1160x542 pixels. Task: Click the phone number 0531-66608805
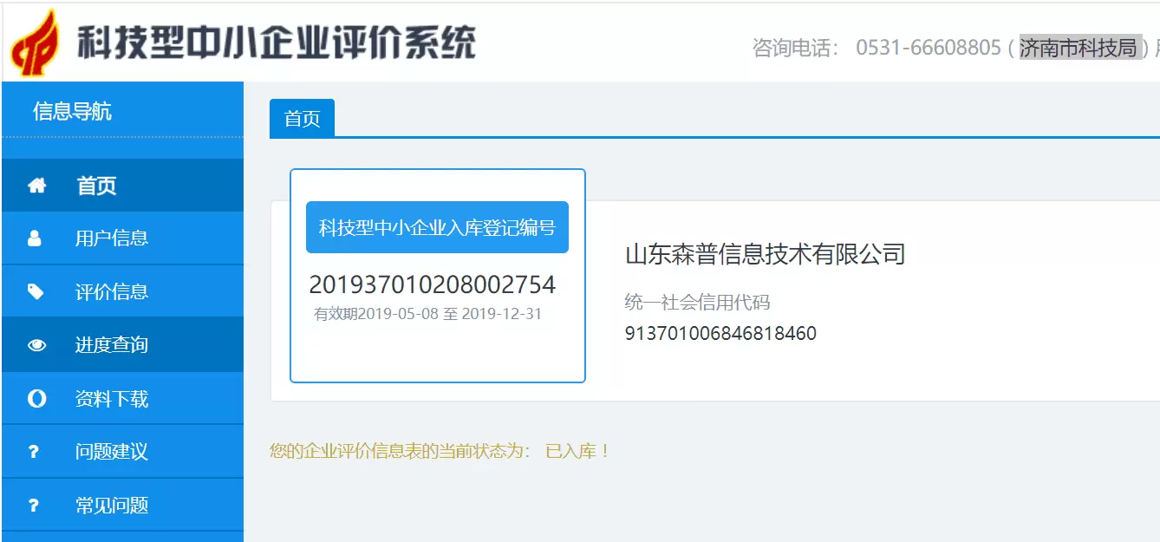click(x=929, y=48)
